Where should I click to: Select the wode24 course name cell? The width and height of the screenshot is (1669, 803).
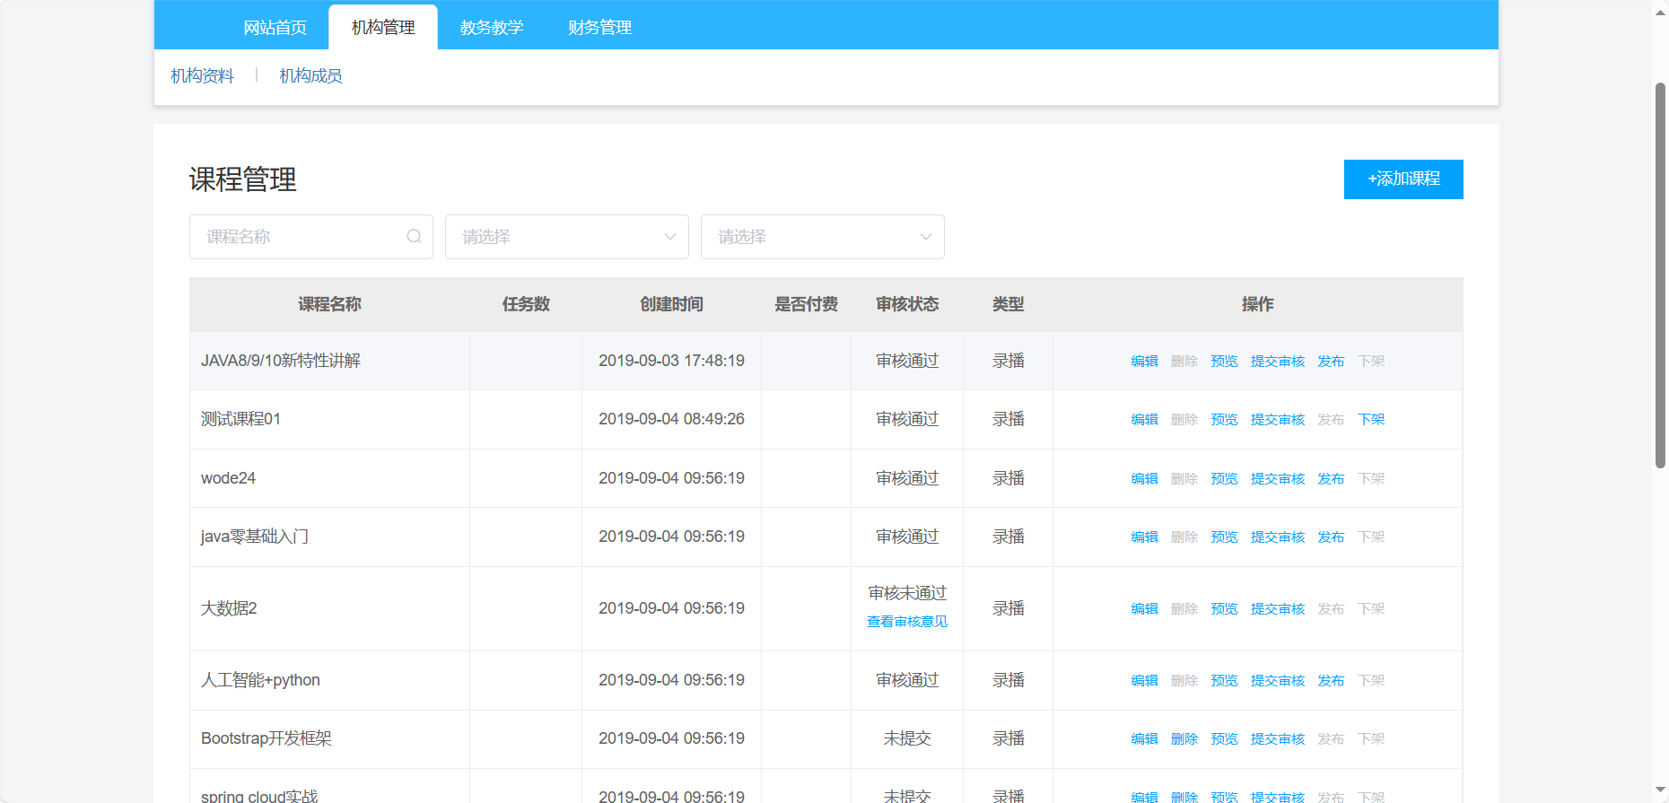[329, 478]
